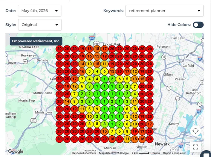Click the Interstate 287 shield icon
211x157 pixels.
[92, 38]
